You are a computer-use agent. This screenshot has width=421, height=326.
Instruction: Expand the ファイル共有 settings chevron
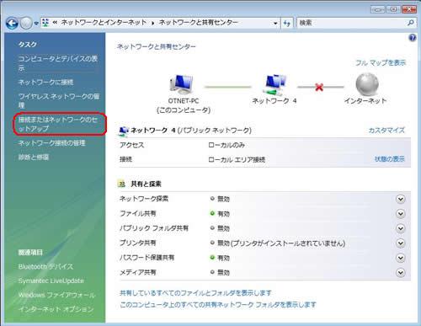pyautogui.click(x=401, y=214)
